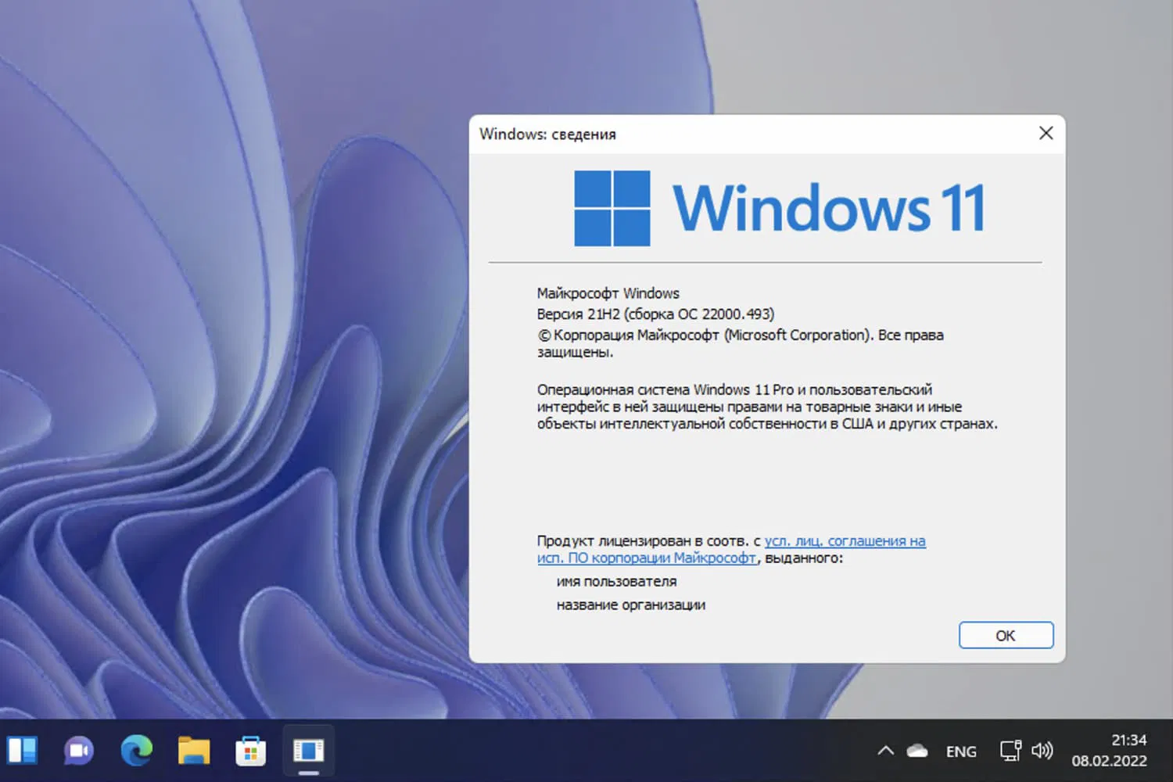This screenshot has width=1173, height=782.
Task: Open the ENG language switcher
Action: coord(960,751)
